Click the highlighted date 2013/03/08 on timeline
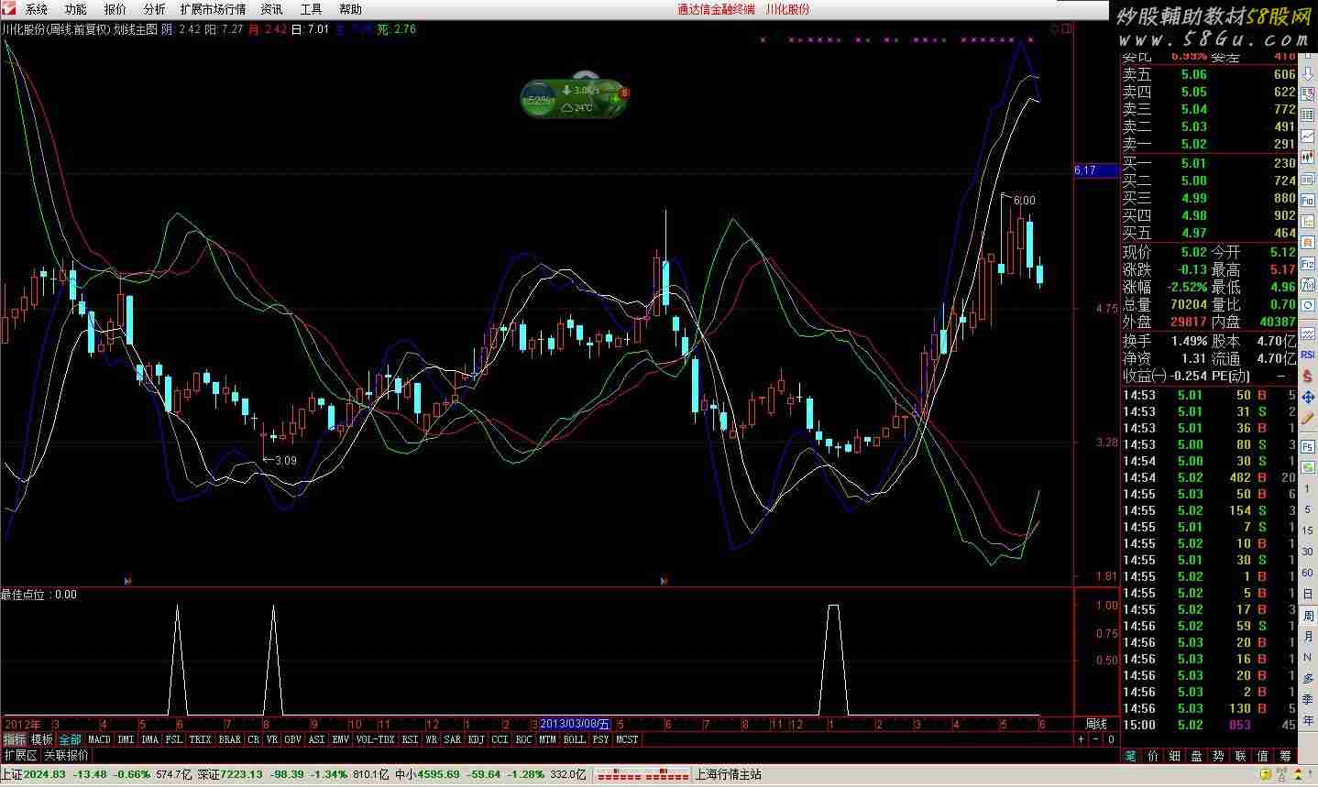1318x787 pixels. click(575, 725)
